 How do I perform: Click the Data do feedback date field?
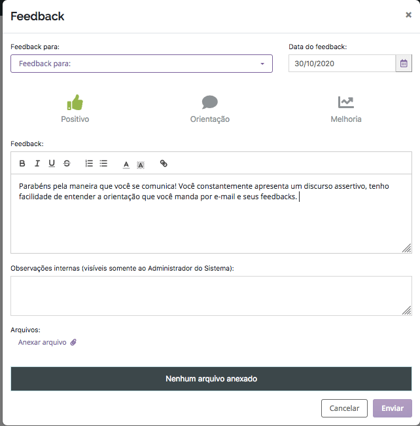[342, 64]
